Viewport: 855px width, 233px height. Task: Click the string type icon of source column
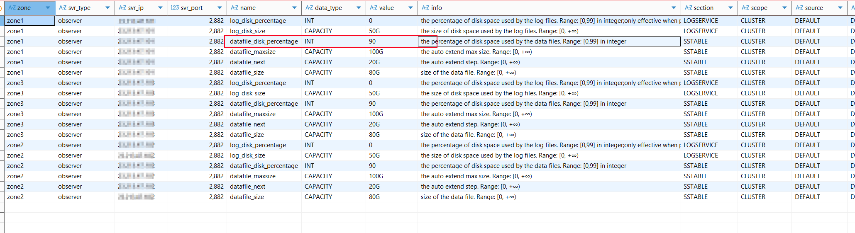(x=799, y=8)
